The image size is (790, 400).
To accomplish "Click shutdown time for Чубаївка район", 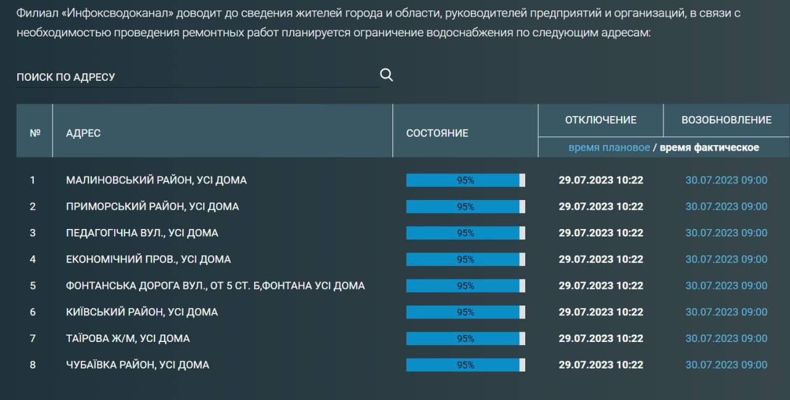I will pos(601,365).
